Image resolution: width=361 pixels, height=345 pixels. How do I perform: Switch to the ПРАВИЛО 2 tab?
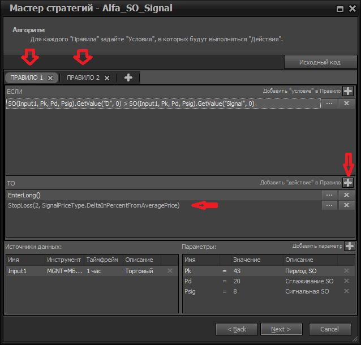[83, 77]
